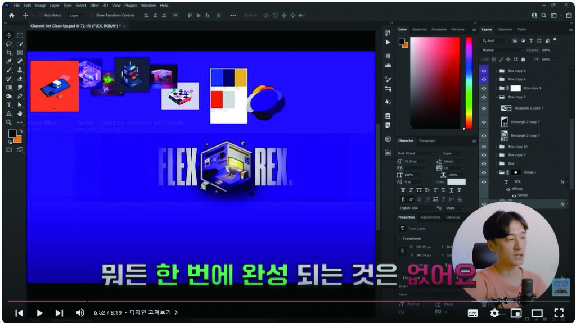Open the Auto-Select Layer dropdown
This screenshot has width=576, height=323.
click(x=76, y=15)
